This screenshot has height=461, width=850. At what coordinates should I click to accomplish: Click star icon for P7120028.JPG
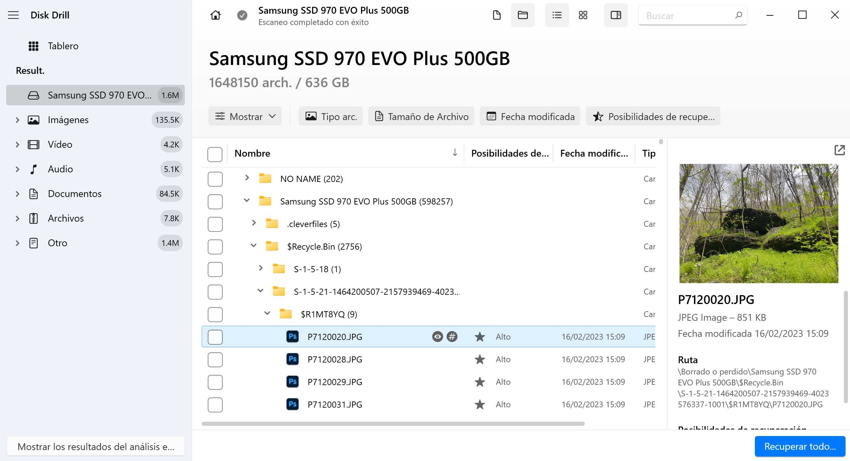480,359
